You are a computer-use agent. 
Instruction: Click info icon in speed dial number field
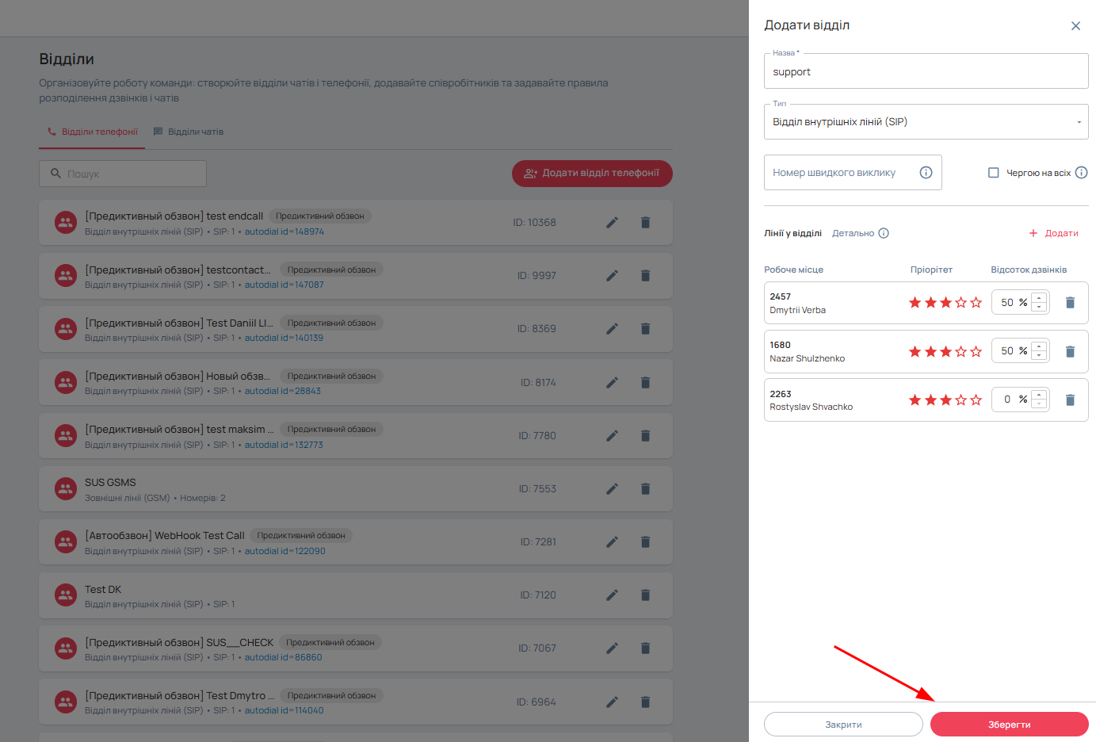926,173
